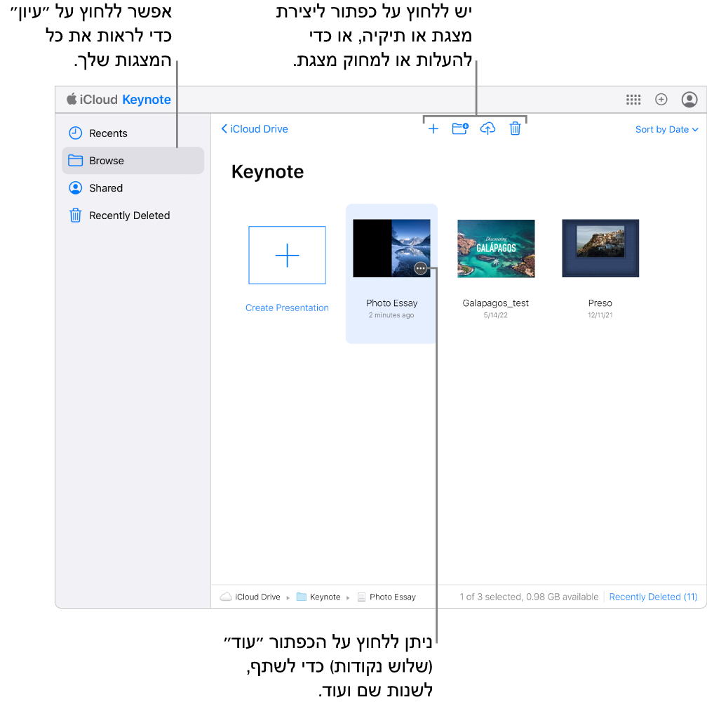Click the 5/14/22 date label
The height and width of the screenshot is (702, 707).
click(x=495, y=315)
